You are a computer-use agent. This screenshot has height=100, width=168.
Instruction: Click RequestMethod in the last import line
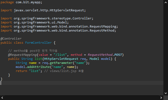pyautogui.click(x=102, y=30)
